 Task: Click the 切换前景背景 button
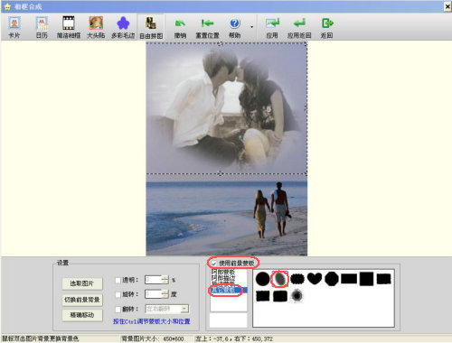(82, 300)
